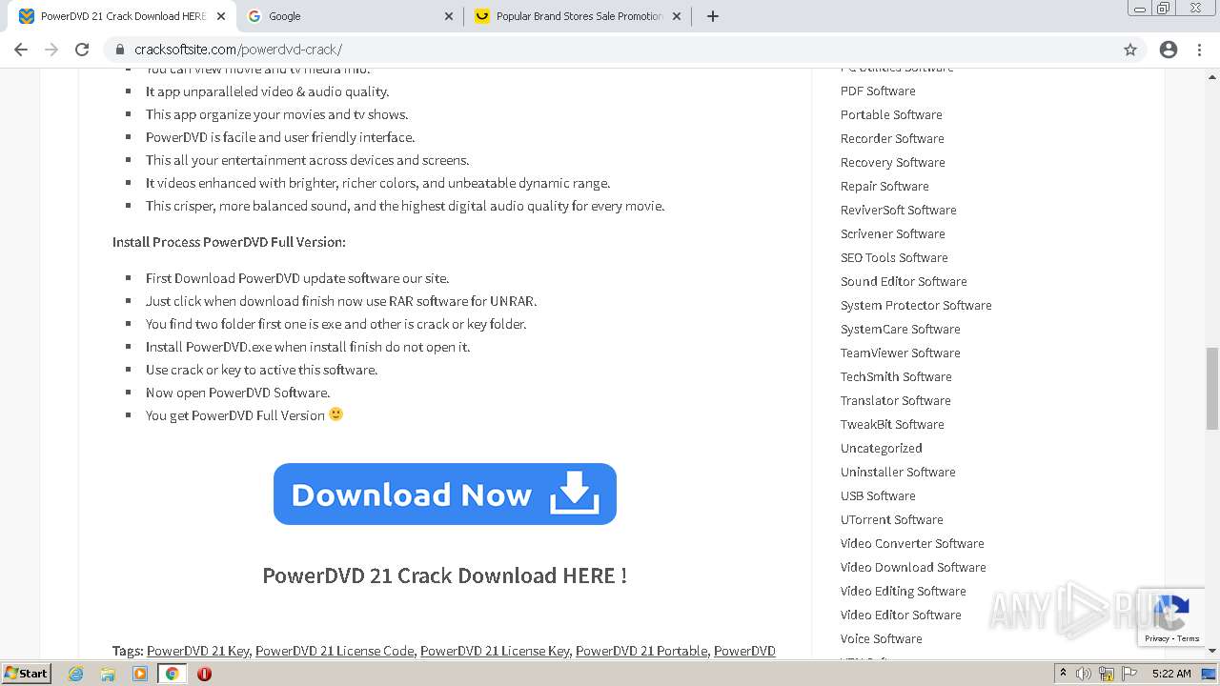
Task: Click the browser back arrow
Action: (21, 50)
